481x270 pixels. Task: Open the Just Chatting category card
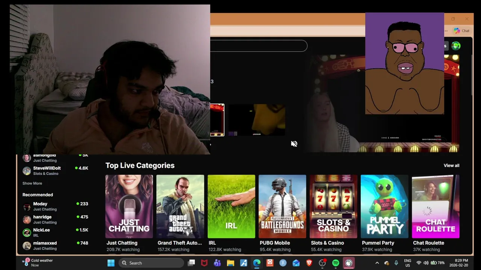point(129,206)
